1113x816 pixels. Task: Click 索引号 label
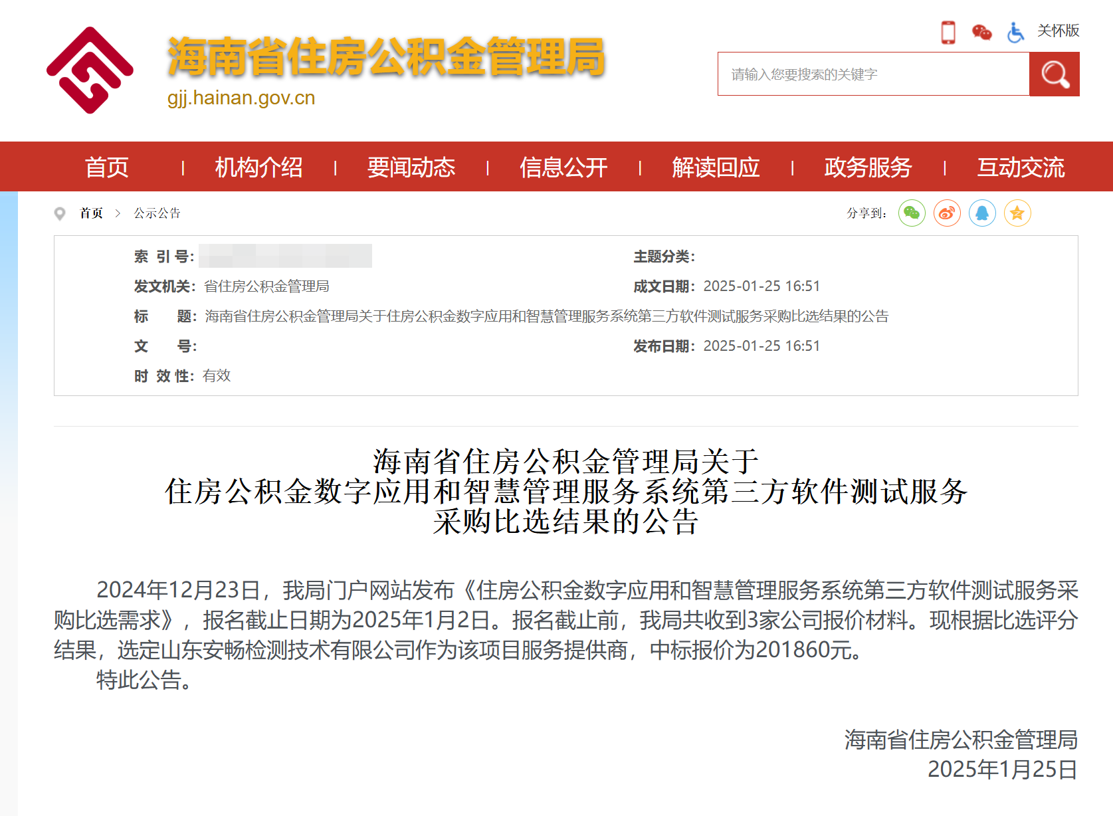(x=164, y=256)
